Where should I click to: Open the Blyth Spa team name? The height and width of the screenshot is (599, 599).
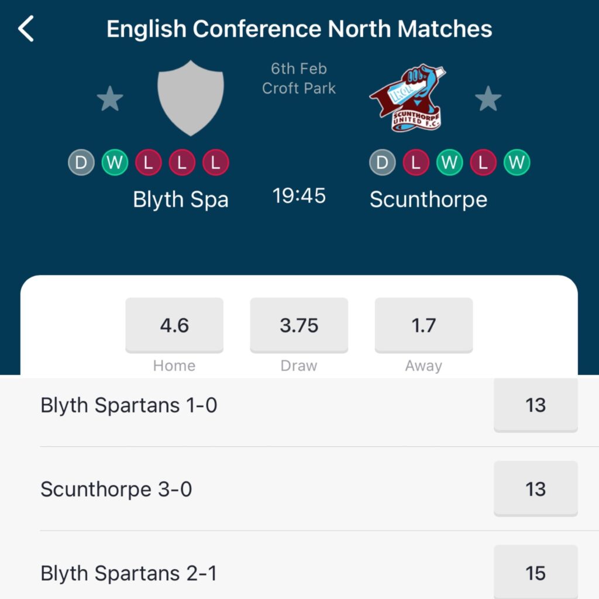coord(181,200)
